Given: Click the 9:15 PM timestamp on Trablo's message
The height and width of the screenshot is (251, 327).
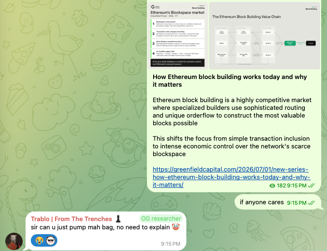Looking at the screenshot, I should pos(170,244).
